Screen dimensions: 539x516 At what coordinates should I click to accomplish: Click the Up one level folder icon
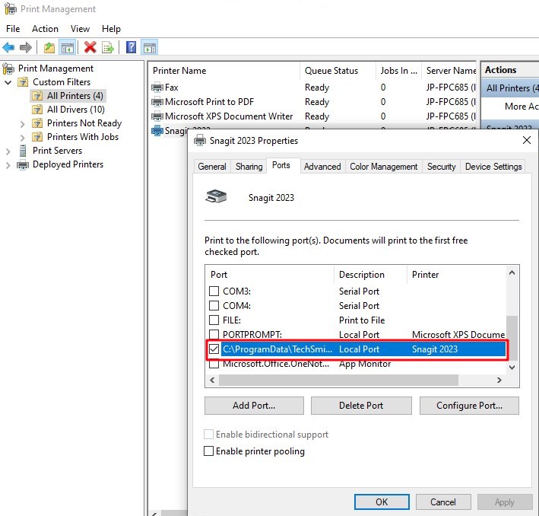[x=49, y=47]
